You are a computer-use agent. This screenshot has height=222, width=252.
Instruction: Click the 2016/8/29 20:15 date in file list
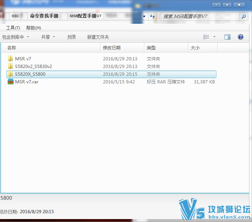point(120,74)
